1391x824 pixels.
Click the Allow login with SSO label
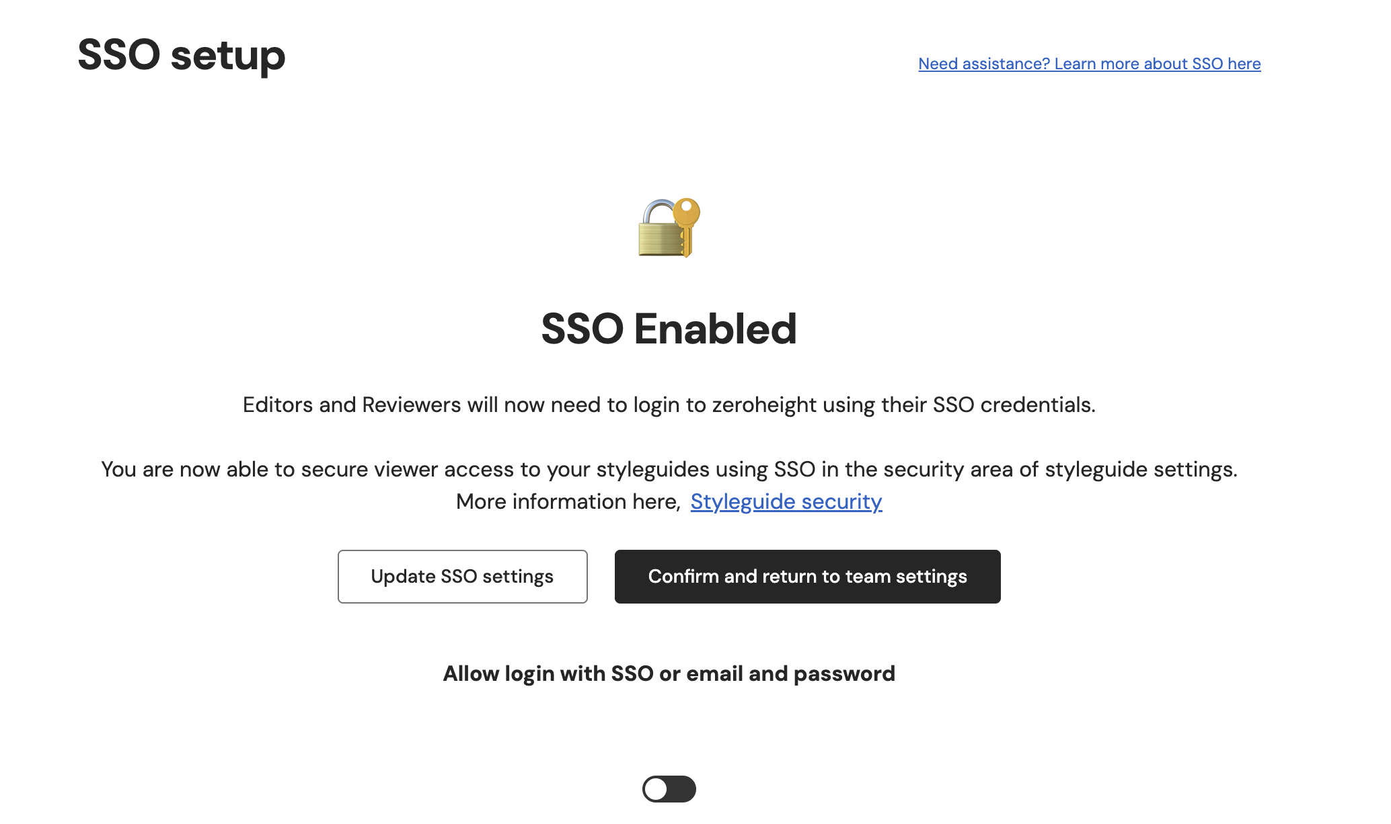pyautogui.click(x=669, y=673)
